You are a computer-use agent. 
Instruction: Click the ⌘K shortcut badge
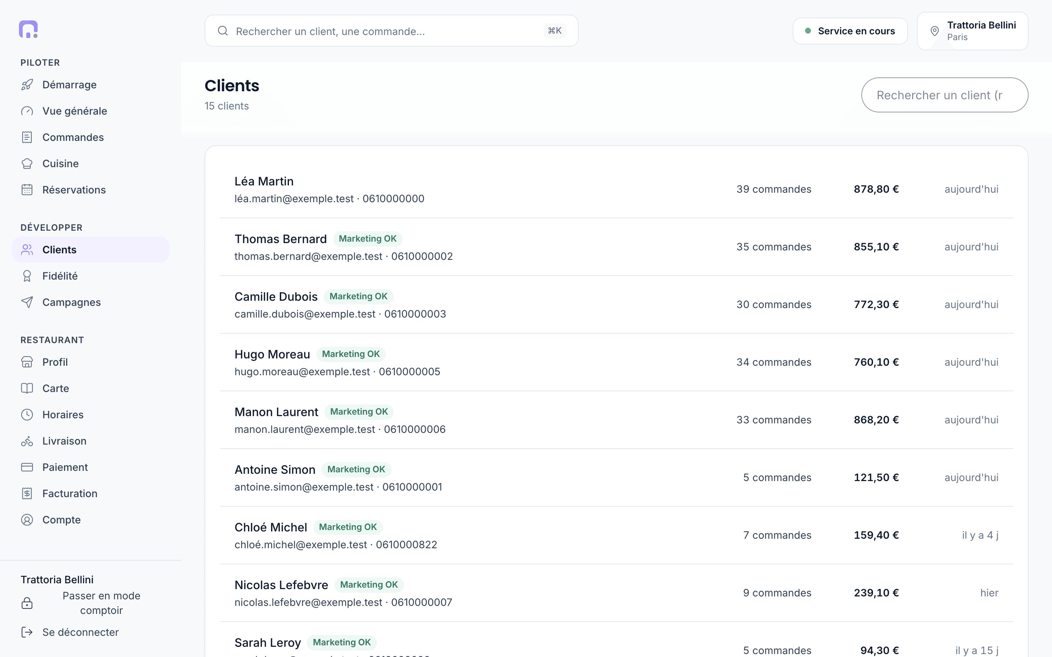point(554,31)
